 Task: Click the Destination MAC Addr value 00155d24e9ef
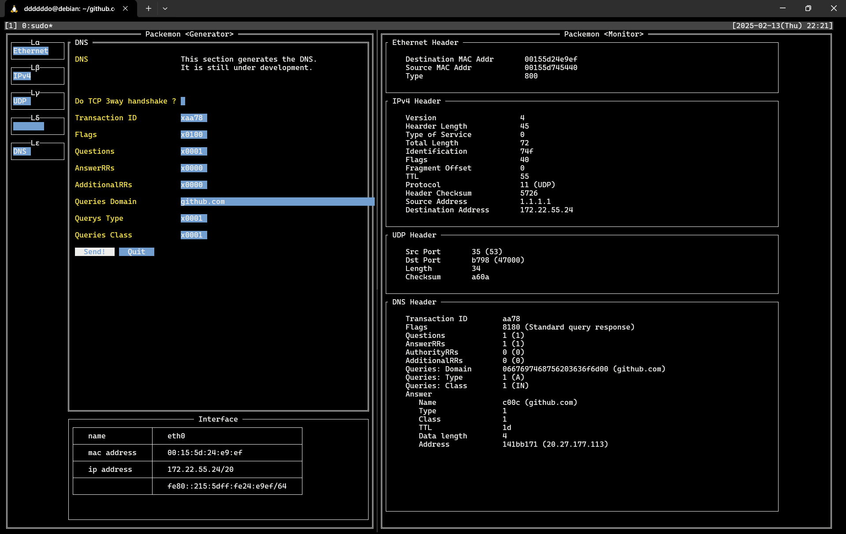click(551, 59)
